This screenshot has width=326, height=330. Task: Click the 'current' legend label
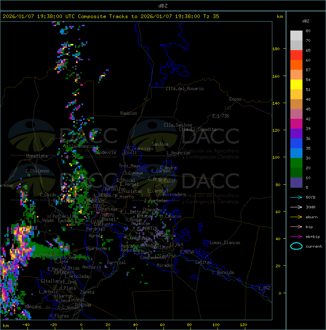pos(314,247)
